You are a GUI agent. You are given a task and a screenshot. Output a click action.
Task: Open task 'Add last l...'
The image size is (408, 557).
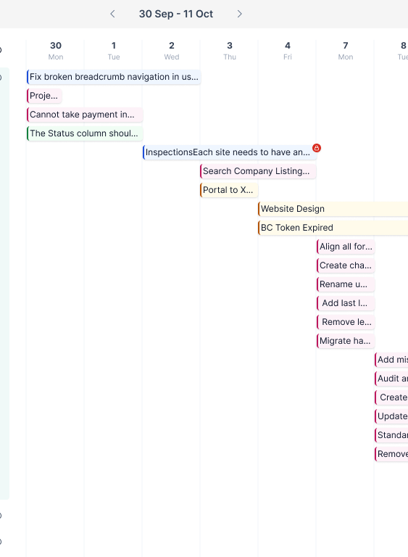(346, 302)
